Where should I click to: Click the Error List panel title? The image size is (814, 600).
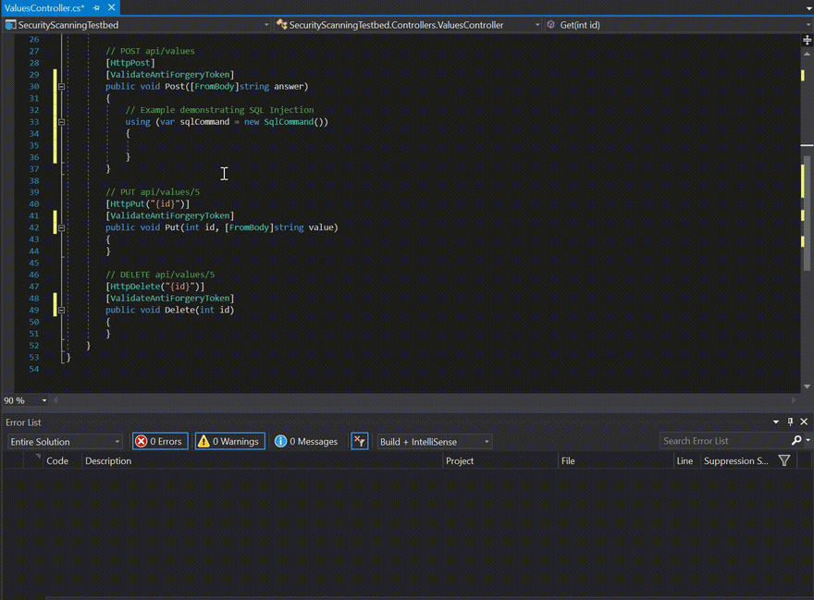[x=23, y=422]
